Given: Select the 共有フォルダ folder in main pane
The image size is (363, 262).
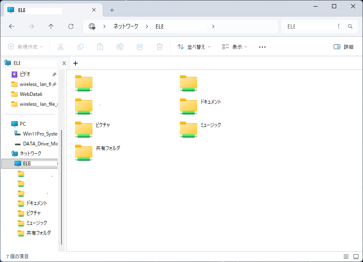Looking at the screenshot, I should click(x=84, y=152).
